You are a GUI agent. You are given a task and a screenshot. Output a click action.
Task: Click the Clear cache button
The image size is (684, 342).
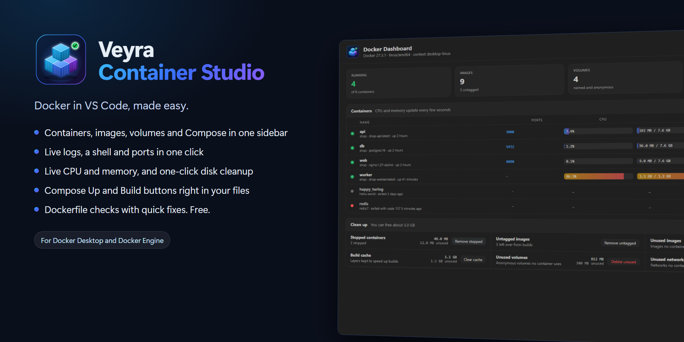(x=473, y=260)
